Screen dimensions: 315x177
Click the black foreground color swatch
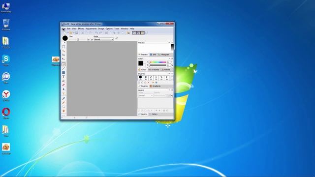coord(141,63)
